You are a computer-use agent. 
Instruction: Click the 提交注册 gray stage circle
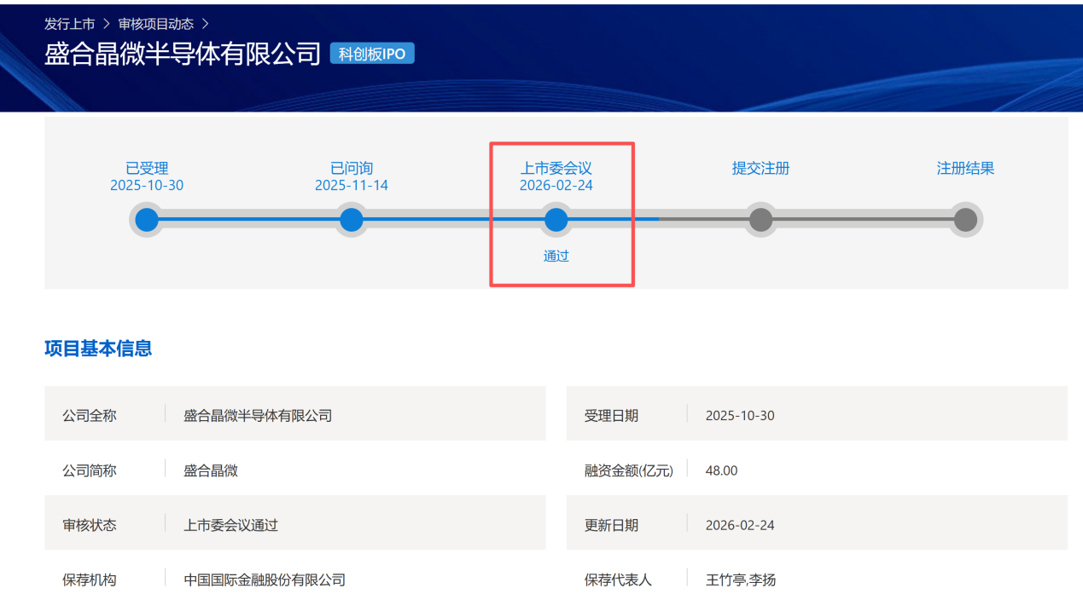coord(760,219)
